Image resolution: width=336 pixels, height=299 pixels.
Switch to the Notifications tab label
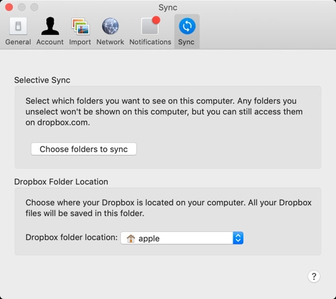pos(151,42)
